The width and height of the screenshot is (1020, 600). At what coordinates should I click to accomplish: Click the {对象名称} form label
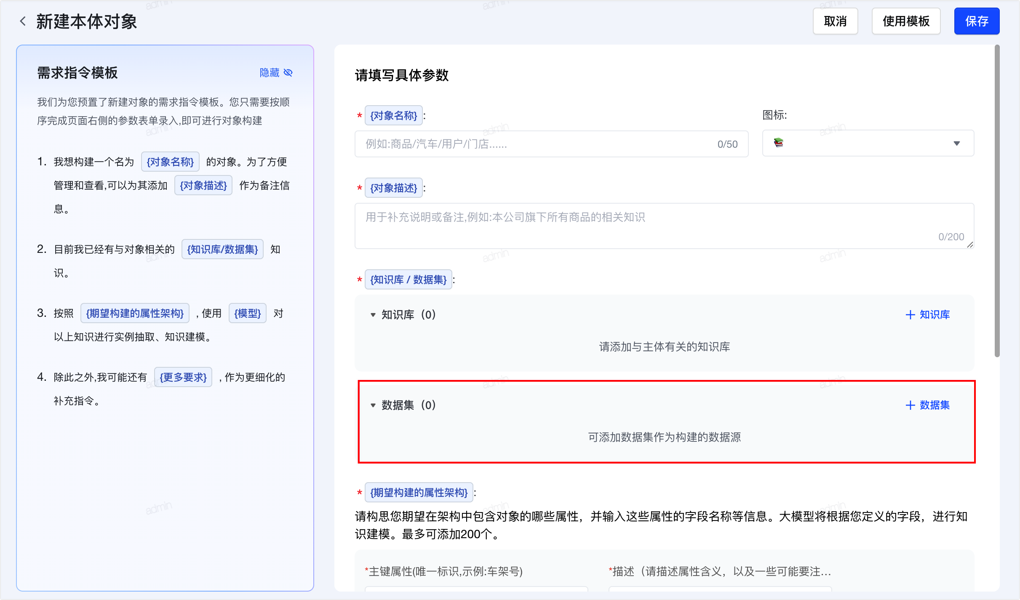[394, 116]
